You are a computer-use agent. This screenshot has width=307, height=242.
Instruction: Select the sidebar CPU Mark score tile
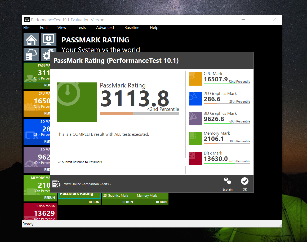[37, 100]
